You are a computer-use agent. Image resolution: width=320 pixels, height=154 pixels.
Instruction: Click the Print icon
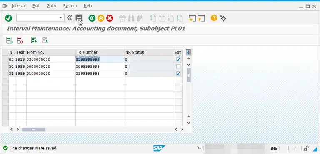(122, 18)
